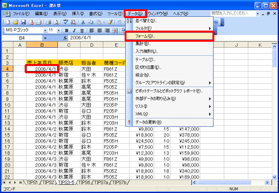
Task: Open the 編集(E) menu
Action: (41, 13)
